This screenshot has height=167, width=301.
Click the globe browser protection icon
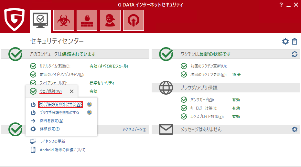point(166,88)
